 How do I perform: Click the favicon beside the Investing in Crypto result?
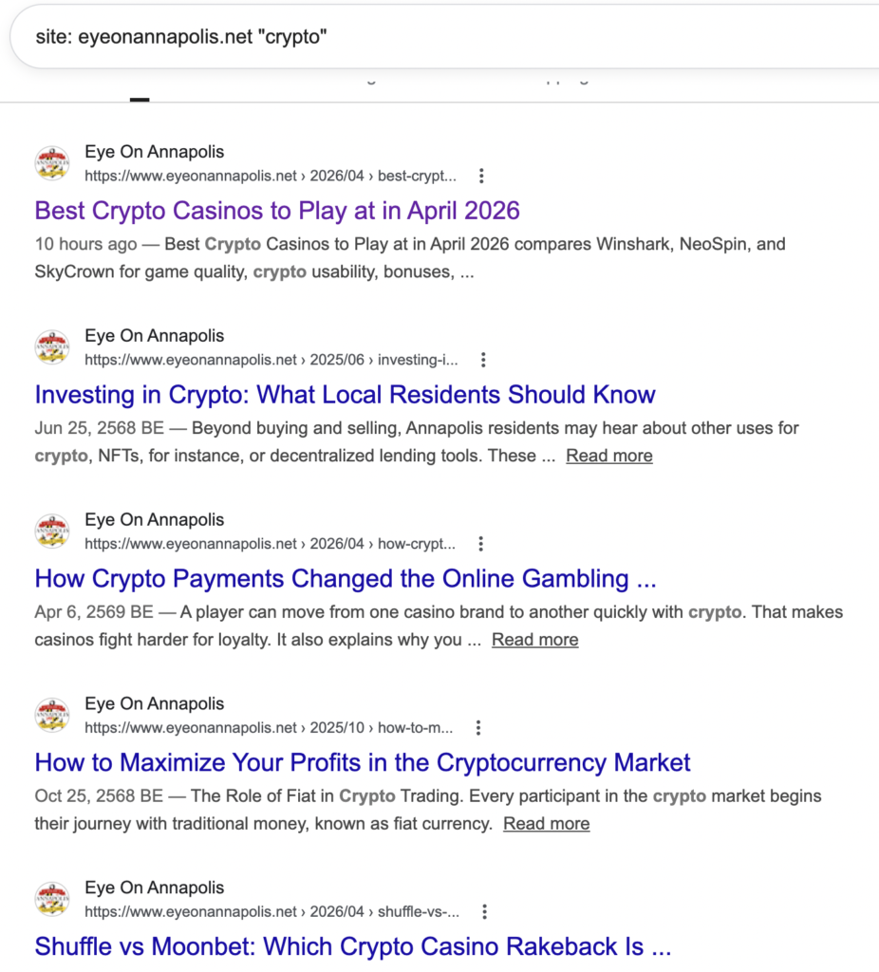52,347
